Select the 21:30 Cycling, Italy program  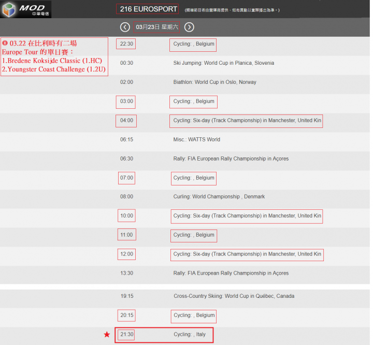coord(190,335)
